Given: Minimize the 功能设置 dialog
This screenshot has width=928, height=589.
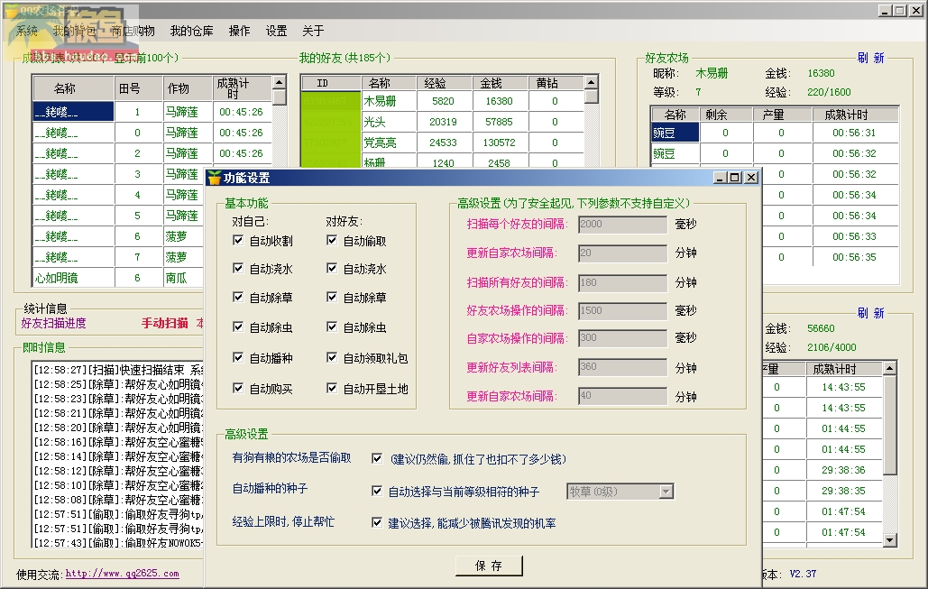Looking at the screenshot, I should pos(721,177).
